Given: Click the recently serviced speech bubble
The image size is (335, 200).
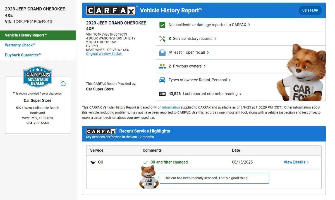Looking at the screenshot, I should (214, 178).
